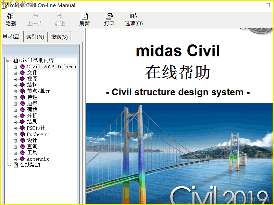
Task: Select the 荷载 topic label
Action: pos(32,109)
